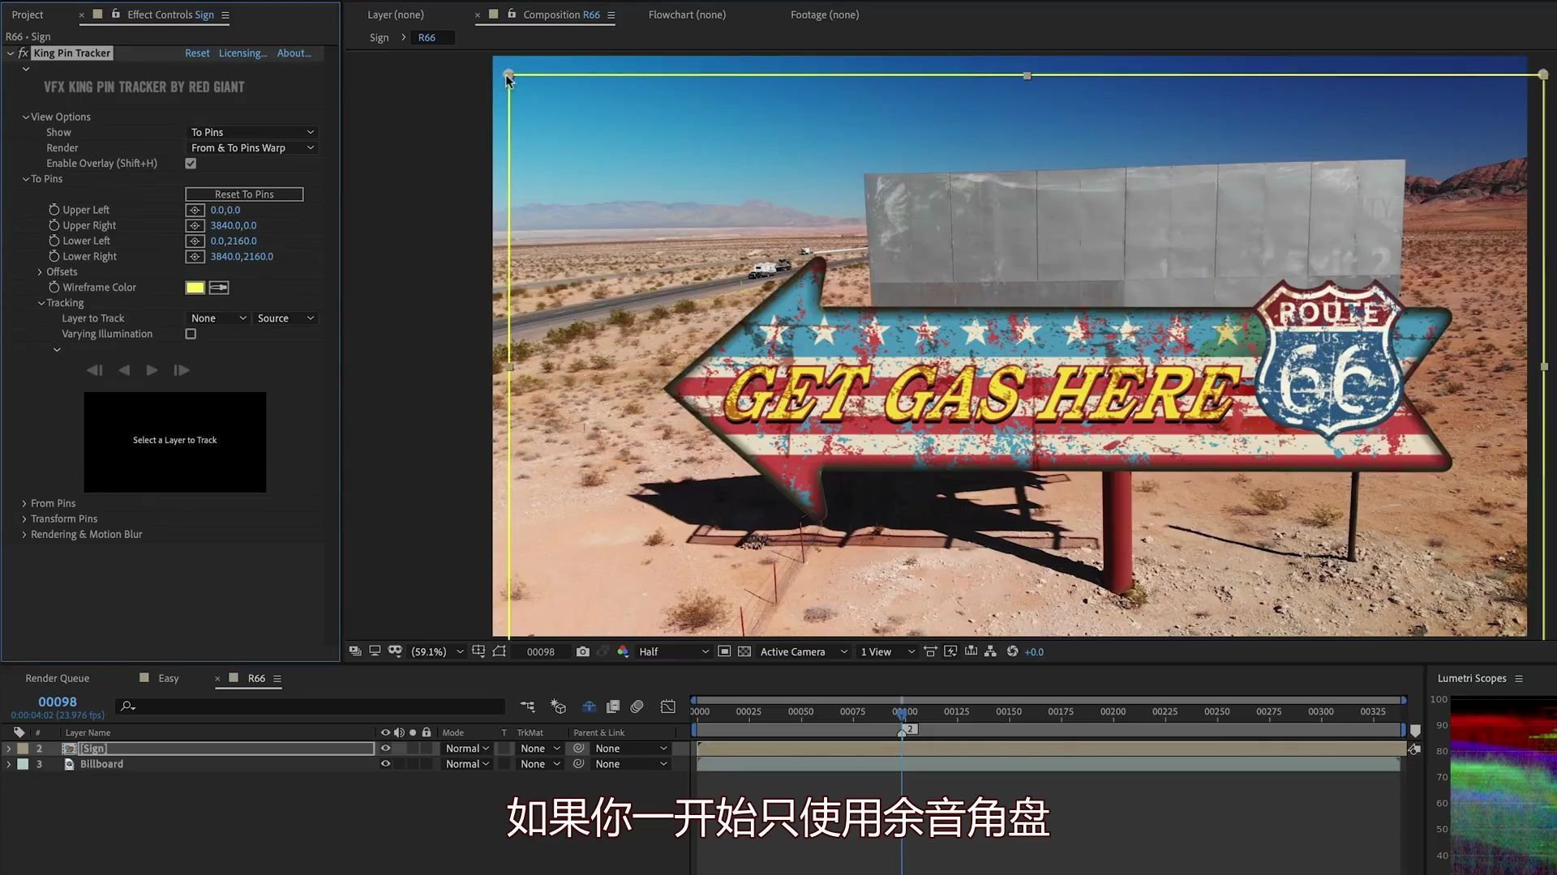
Task: Open the Show To Pins dropdown
Action: point(251,132)
